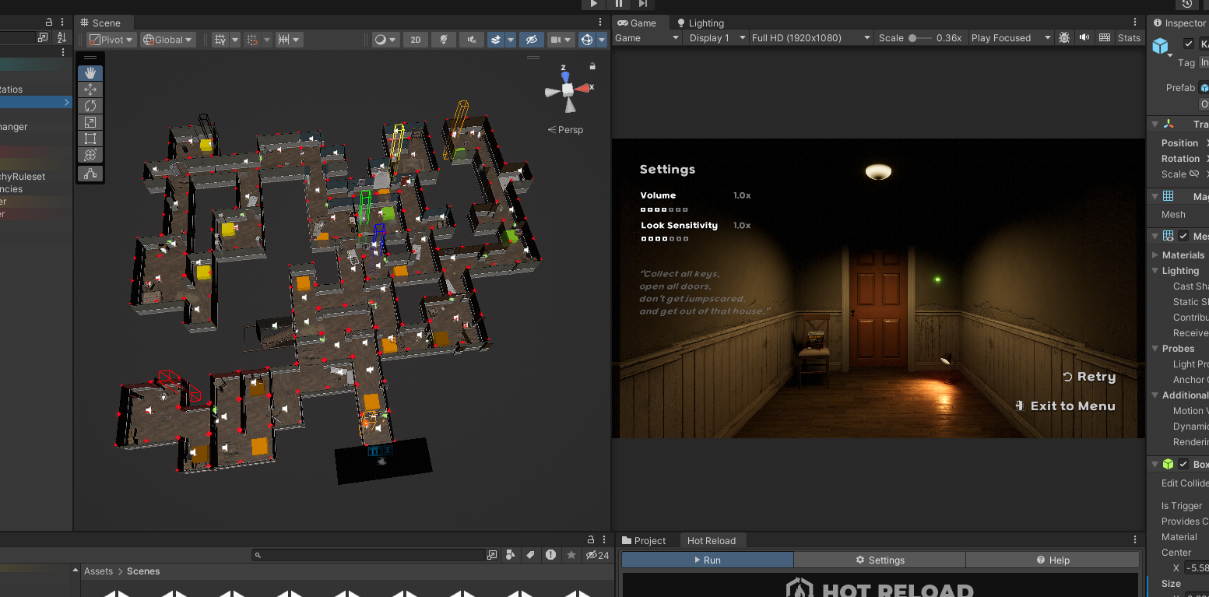1209x597 pixels.
Task: Click the Step frame button
Action: tap(642, 4)
